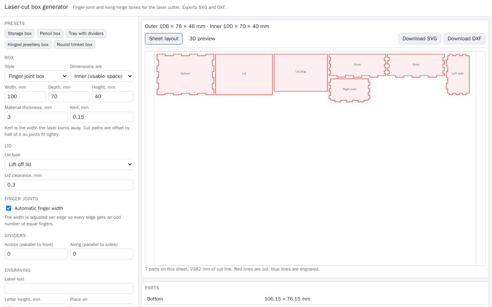Focus the Material thickness input field
The image size is (492, 307).
coord(36,117)
